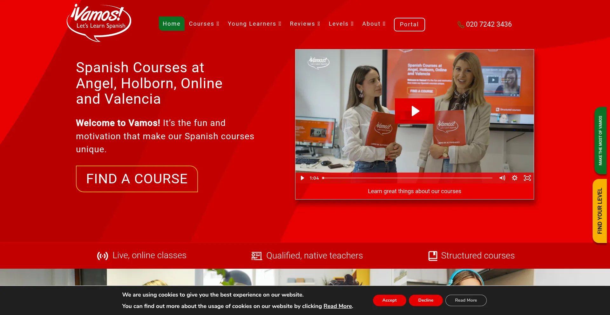This screenshot has width=610, height=315.
Task: Mute the video with the volume icon
Action: 502,178
